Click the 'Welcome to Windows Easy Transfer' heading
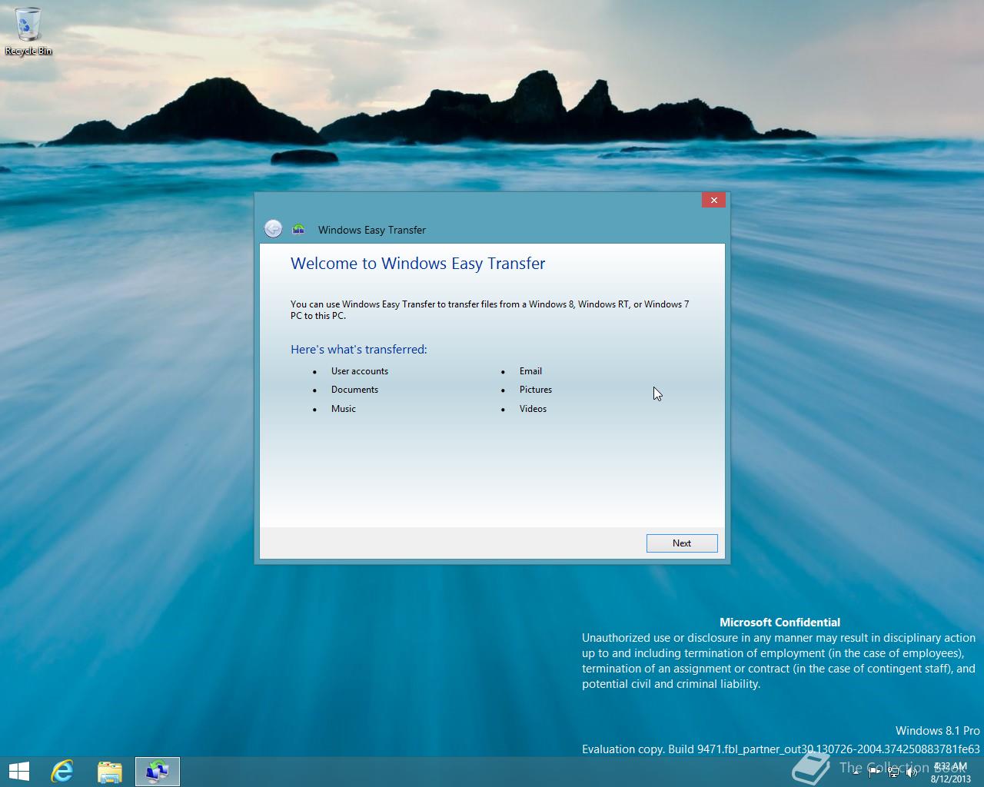 pos(417,264)
